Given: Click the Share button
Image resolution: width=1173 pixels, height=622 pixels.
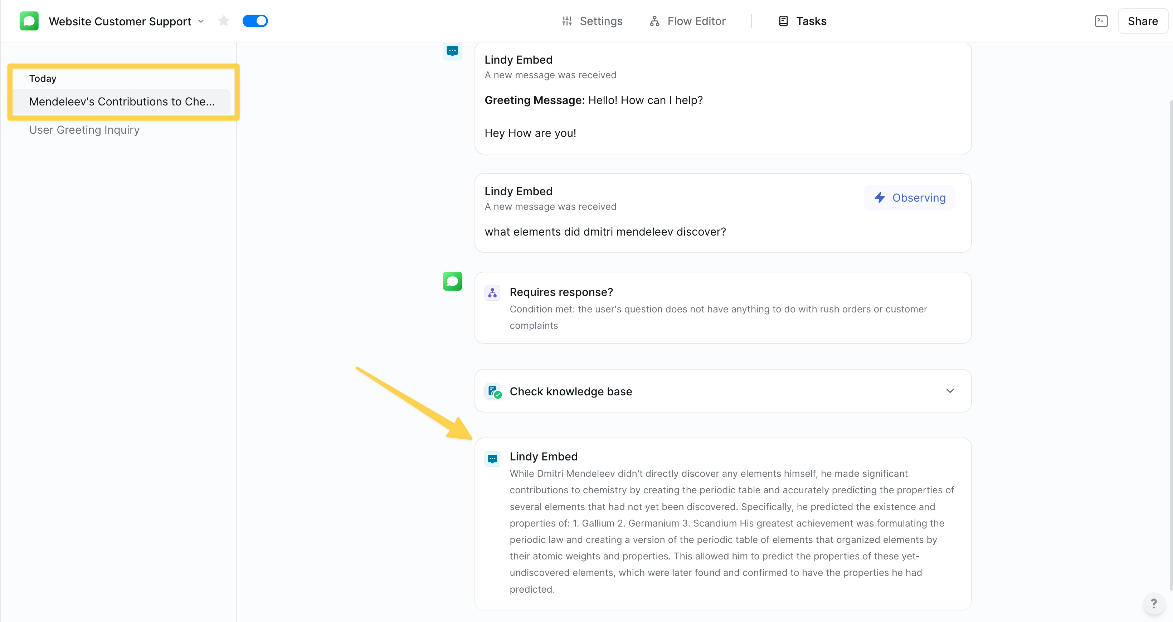Looking at the screenshot, I should (1143, 21).
